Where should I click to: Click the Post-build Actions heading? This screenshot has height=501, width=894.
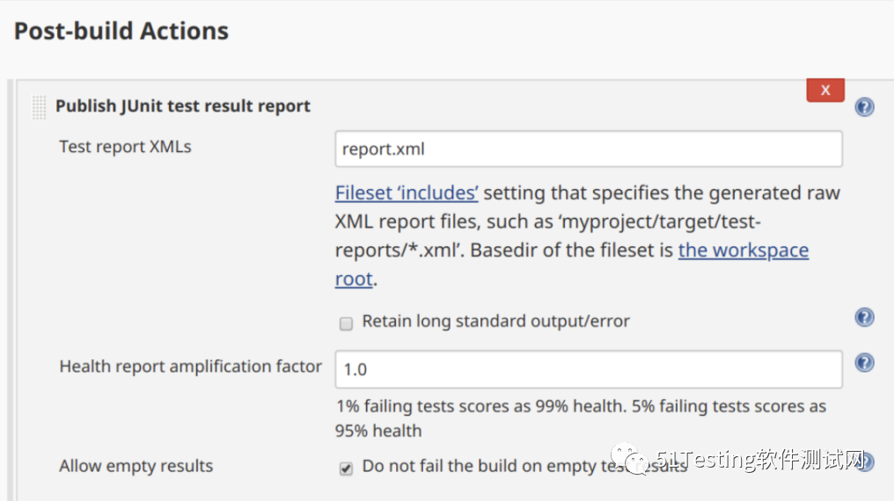point(121,32)
